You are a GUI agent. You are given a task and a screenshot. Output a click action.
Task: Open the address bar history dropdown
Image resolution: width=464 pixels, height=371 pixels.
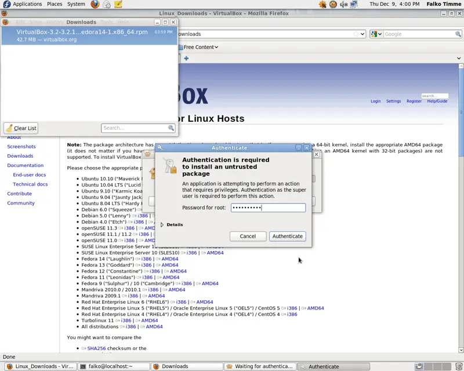pos(362,34)
